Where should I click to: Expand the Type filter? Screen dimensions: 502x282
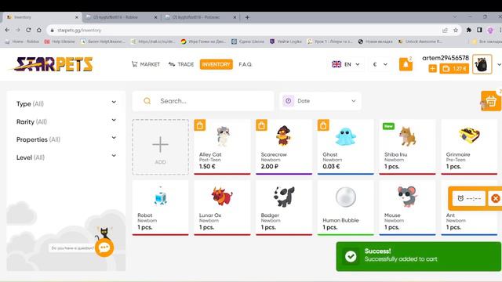[x=66, y=103]
